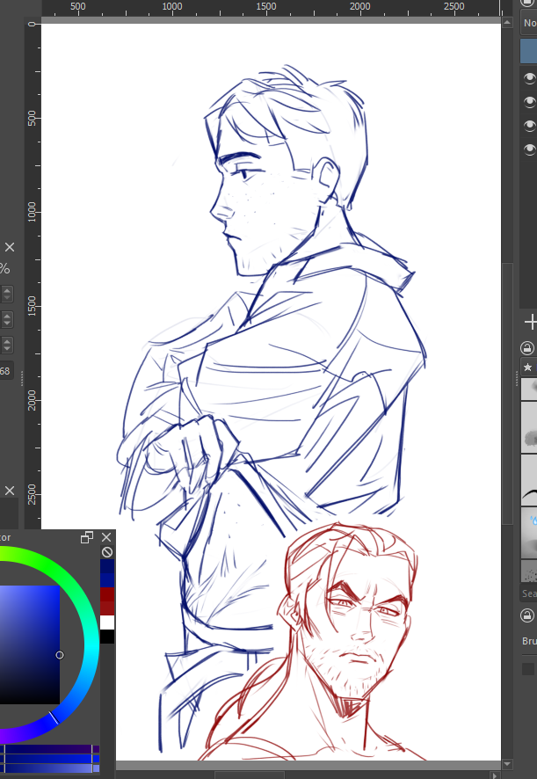Hide the first layer via its eye icon

click(x=530, y=77)
